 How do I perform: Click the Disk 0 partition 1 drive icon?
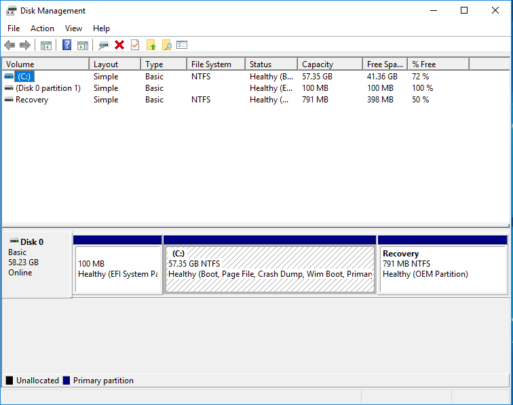coord(9,88)
